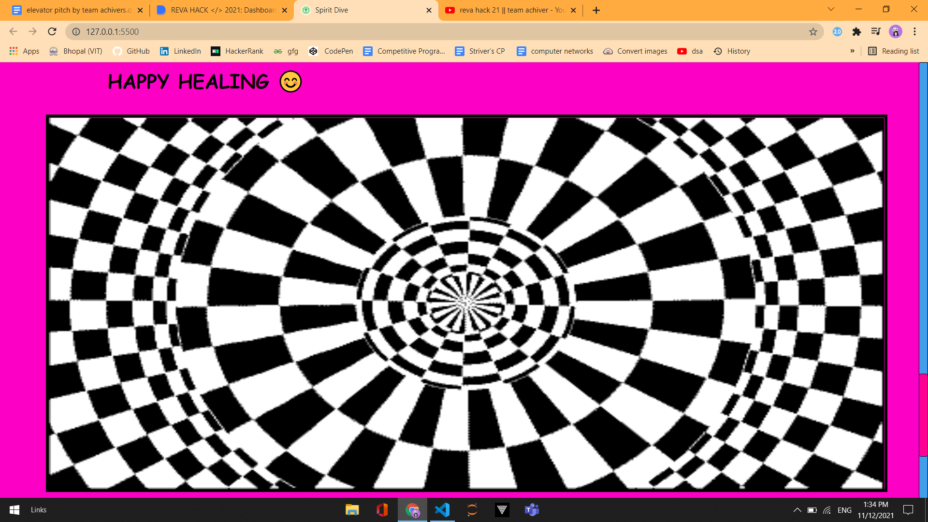Viewport: 928px width, 522px height.
Task: Open Microsoft Teams from taskbar
Action: coord(532,509)
